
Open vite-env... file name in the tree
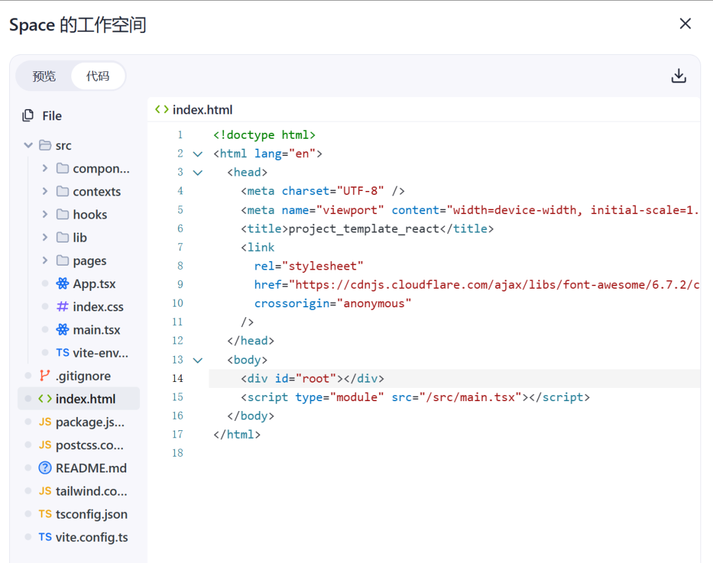coord(100,353)
